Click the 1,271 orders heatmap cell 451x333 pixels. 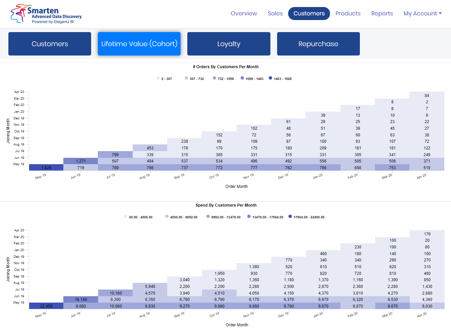click(x=81, y=161)
